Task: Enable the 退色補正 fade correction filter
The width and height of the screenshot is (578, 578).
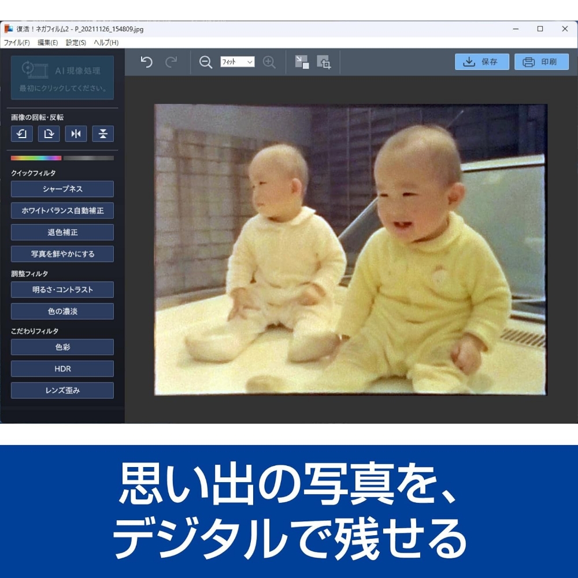Action: [62, 232]
